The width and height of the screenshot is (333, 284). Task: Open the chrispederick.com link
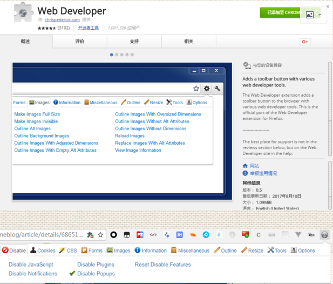(x=62, y=20)
